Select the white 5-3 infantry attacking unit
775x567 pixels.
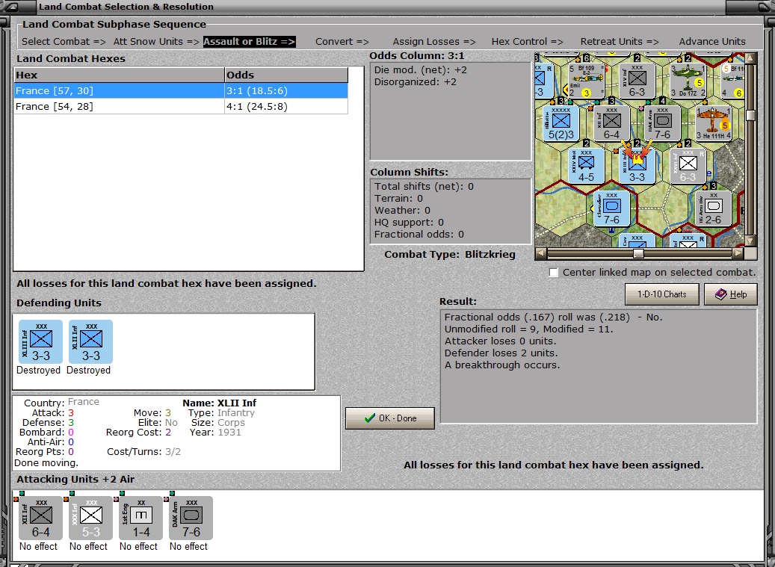91,518
